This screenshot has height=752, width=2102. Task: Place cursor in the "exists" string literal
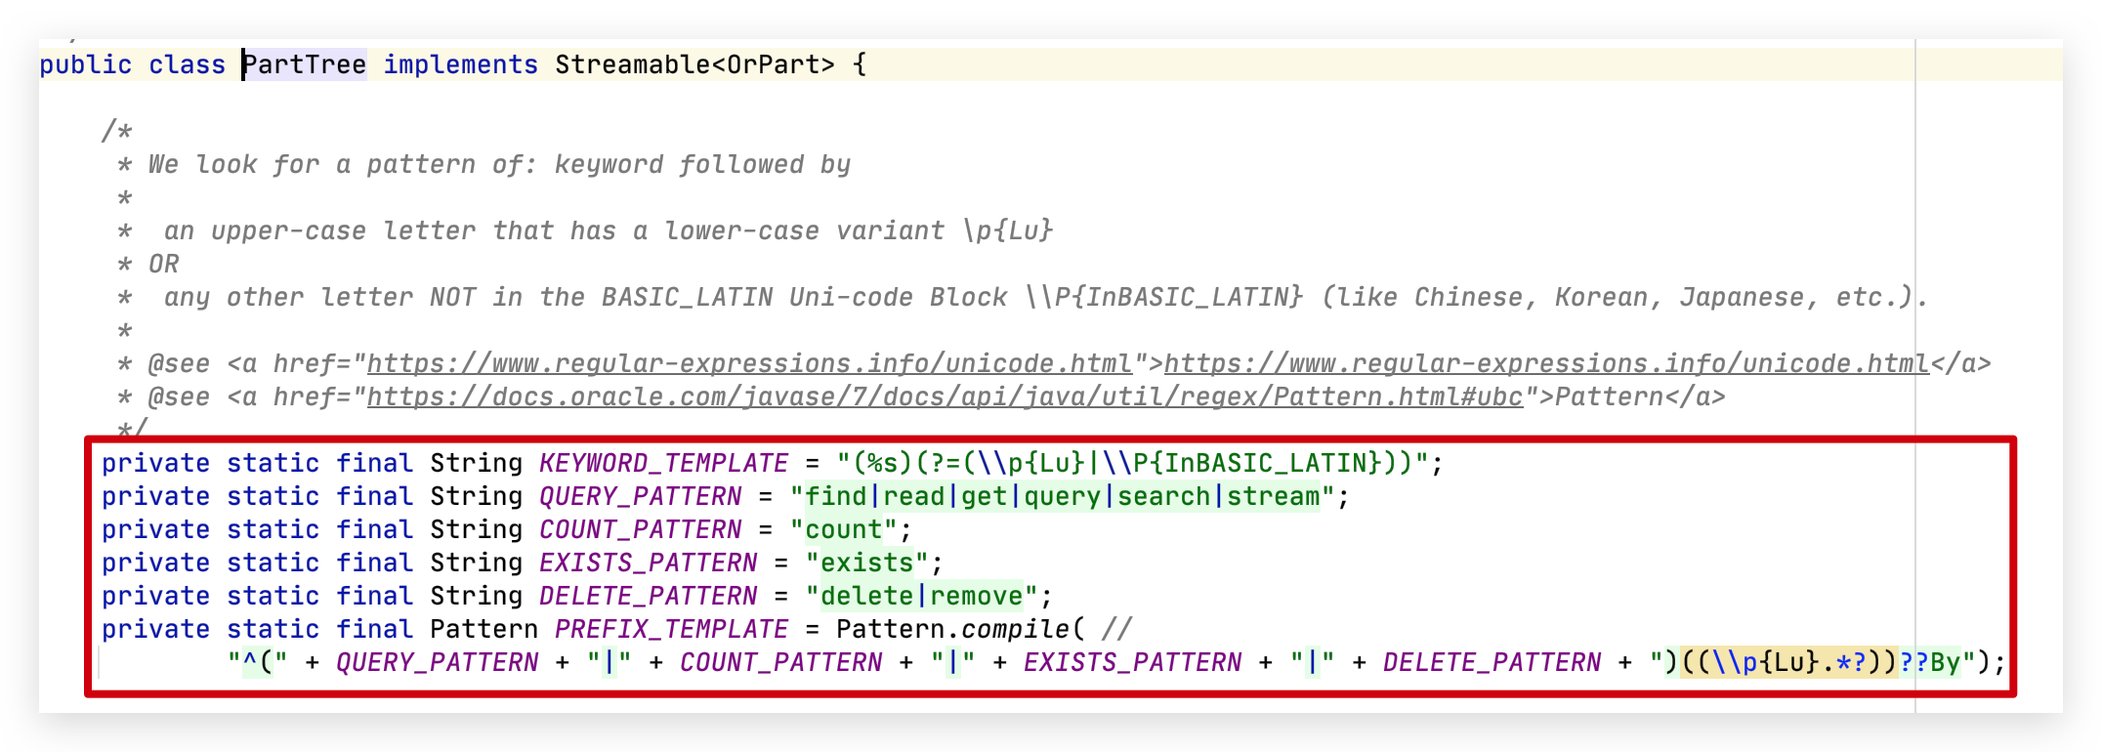tap(866, 563)
